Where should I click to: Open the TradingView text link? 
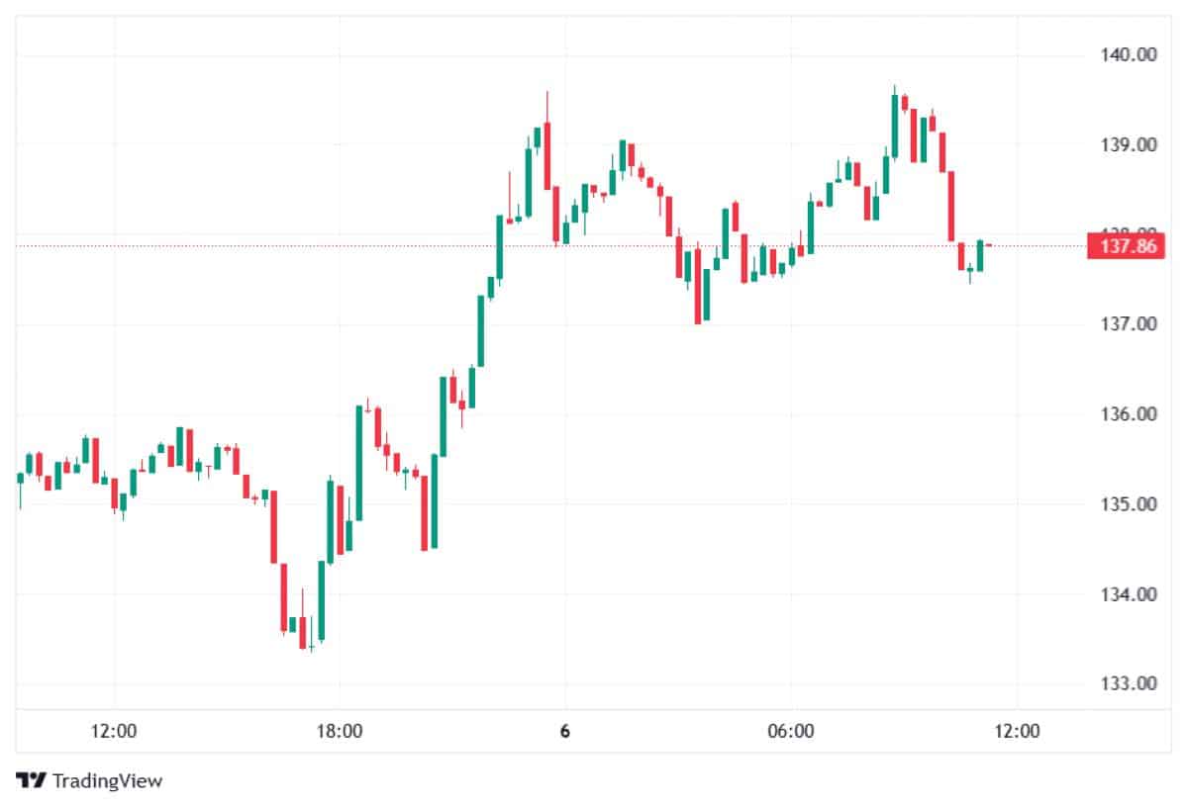coord(107,780)
